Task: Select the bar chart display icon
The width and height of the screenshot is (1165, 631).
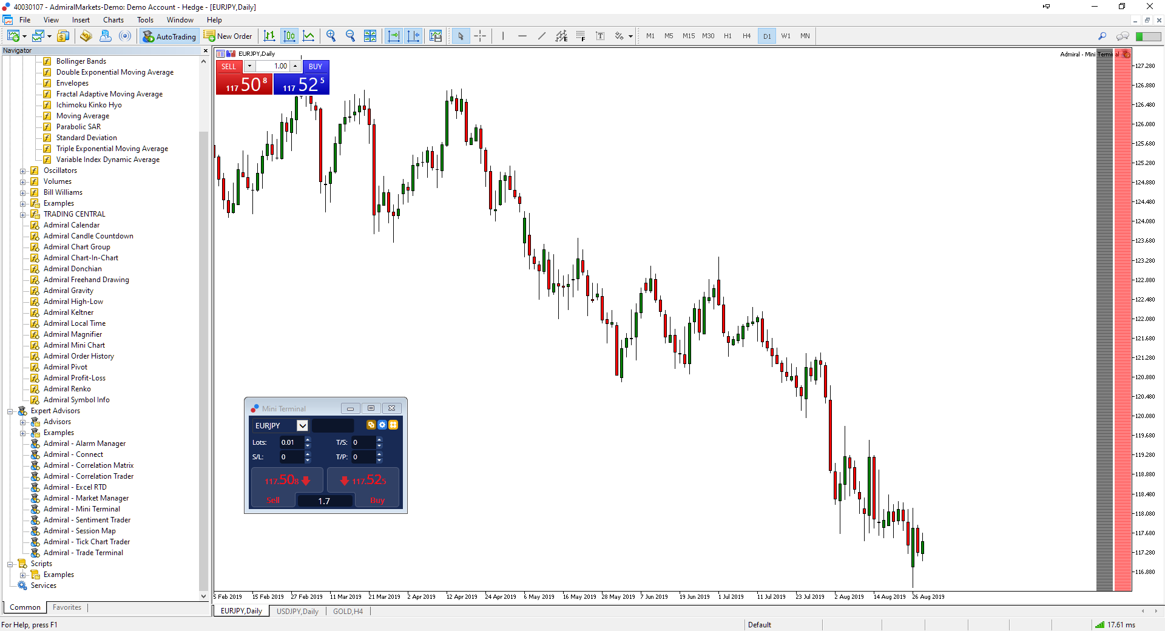Action: tap(269, 36)
